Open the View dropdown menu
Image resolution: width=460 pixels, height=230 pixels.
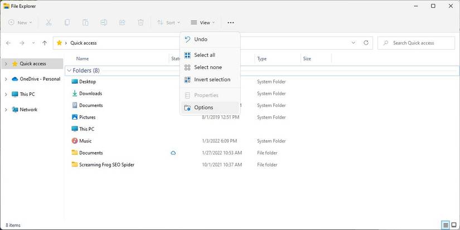click(x=202, y=23)
